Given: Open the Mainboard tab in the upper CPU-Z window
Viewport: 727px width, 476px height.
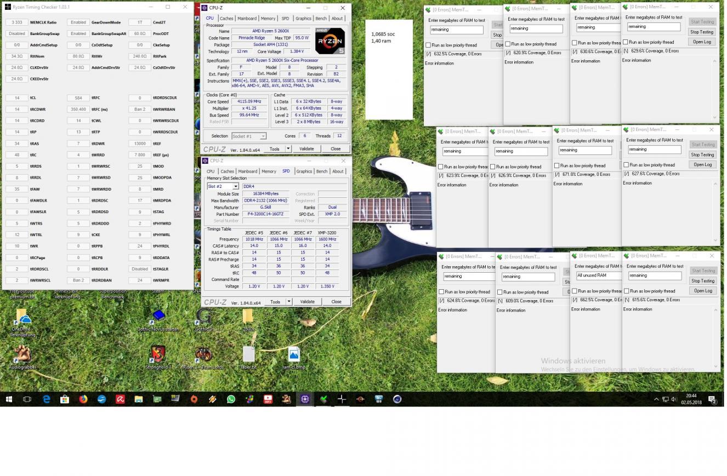Looking at the screenshot, I should [x=247, y=18].
